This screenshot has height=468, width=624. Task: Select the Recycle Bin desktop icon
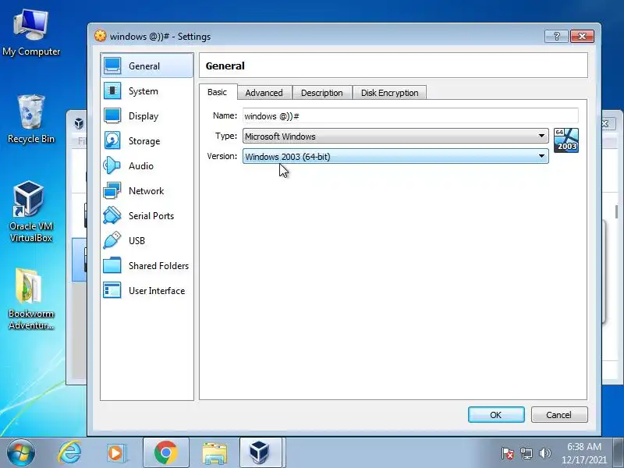(x=31, y=119)
